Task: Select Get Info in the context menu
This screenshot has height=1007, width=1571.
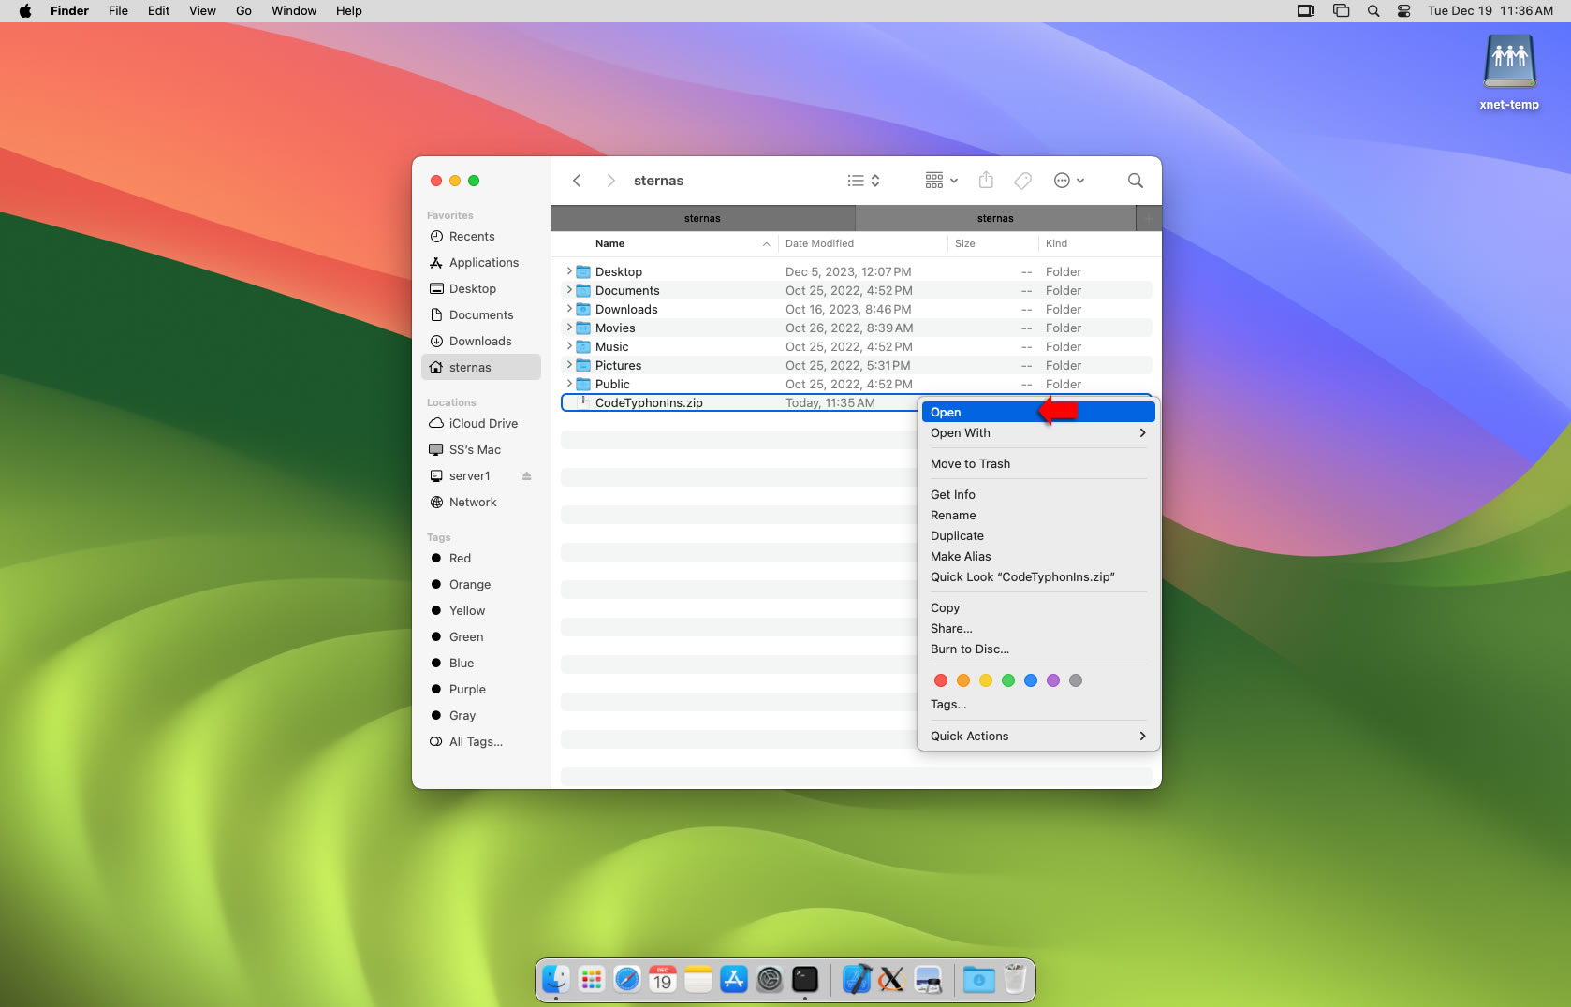Action: (952, 495)
